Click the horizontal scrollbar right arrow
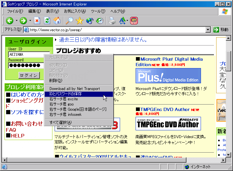 tap(223, 160)
